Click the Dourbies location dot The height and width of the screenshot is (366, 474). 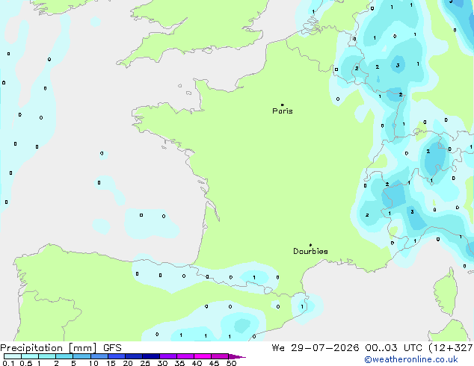coord(310,245)
